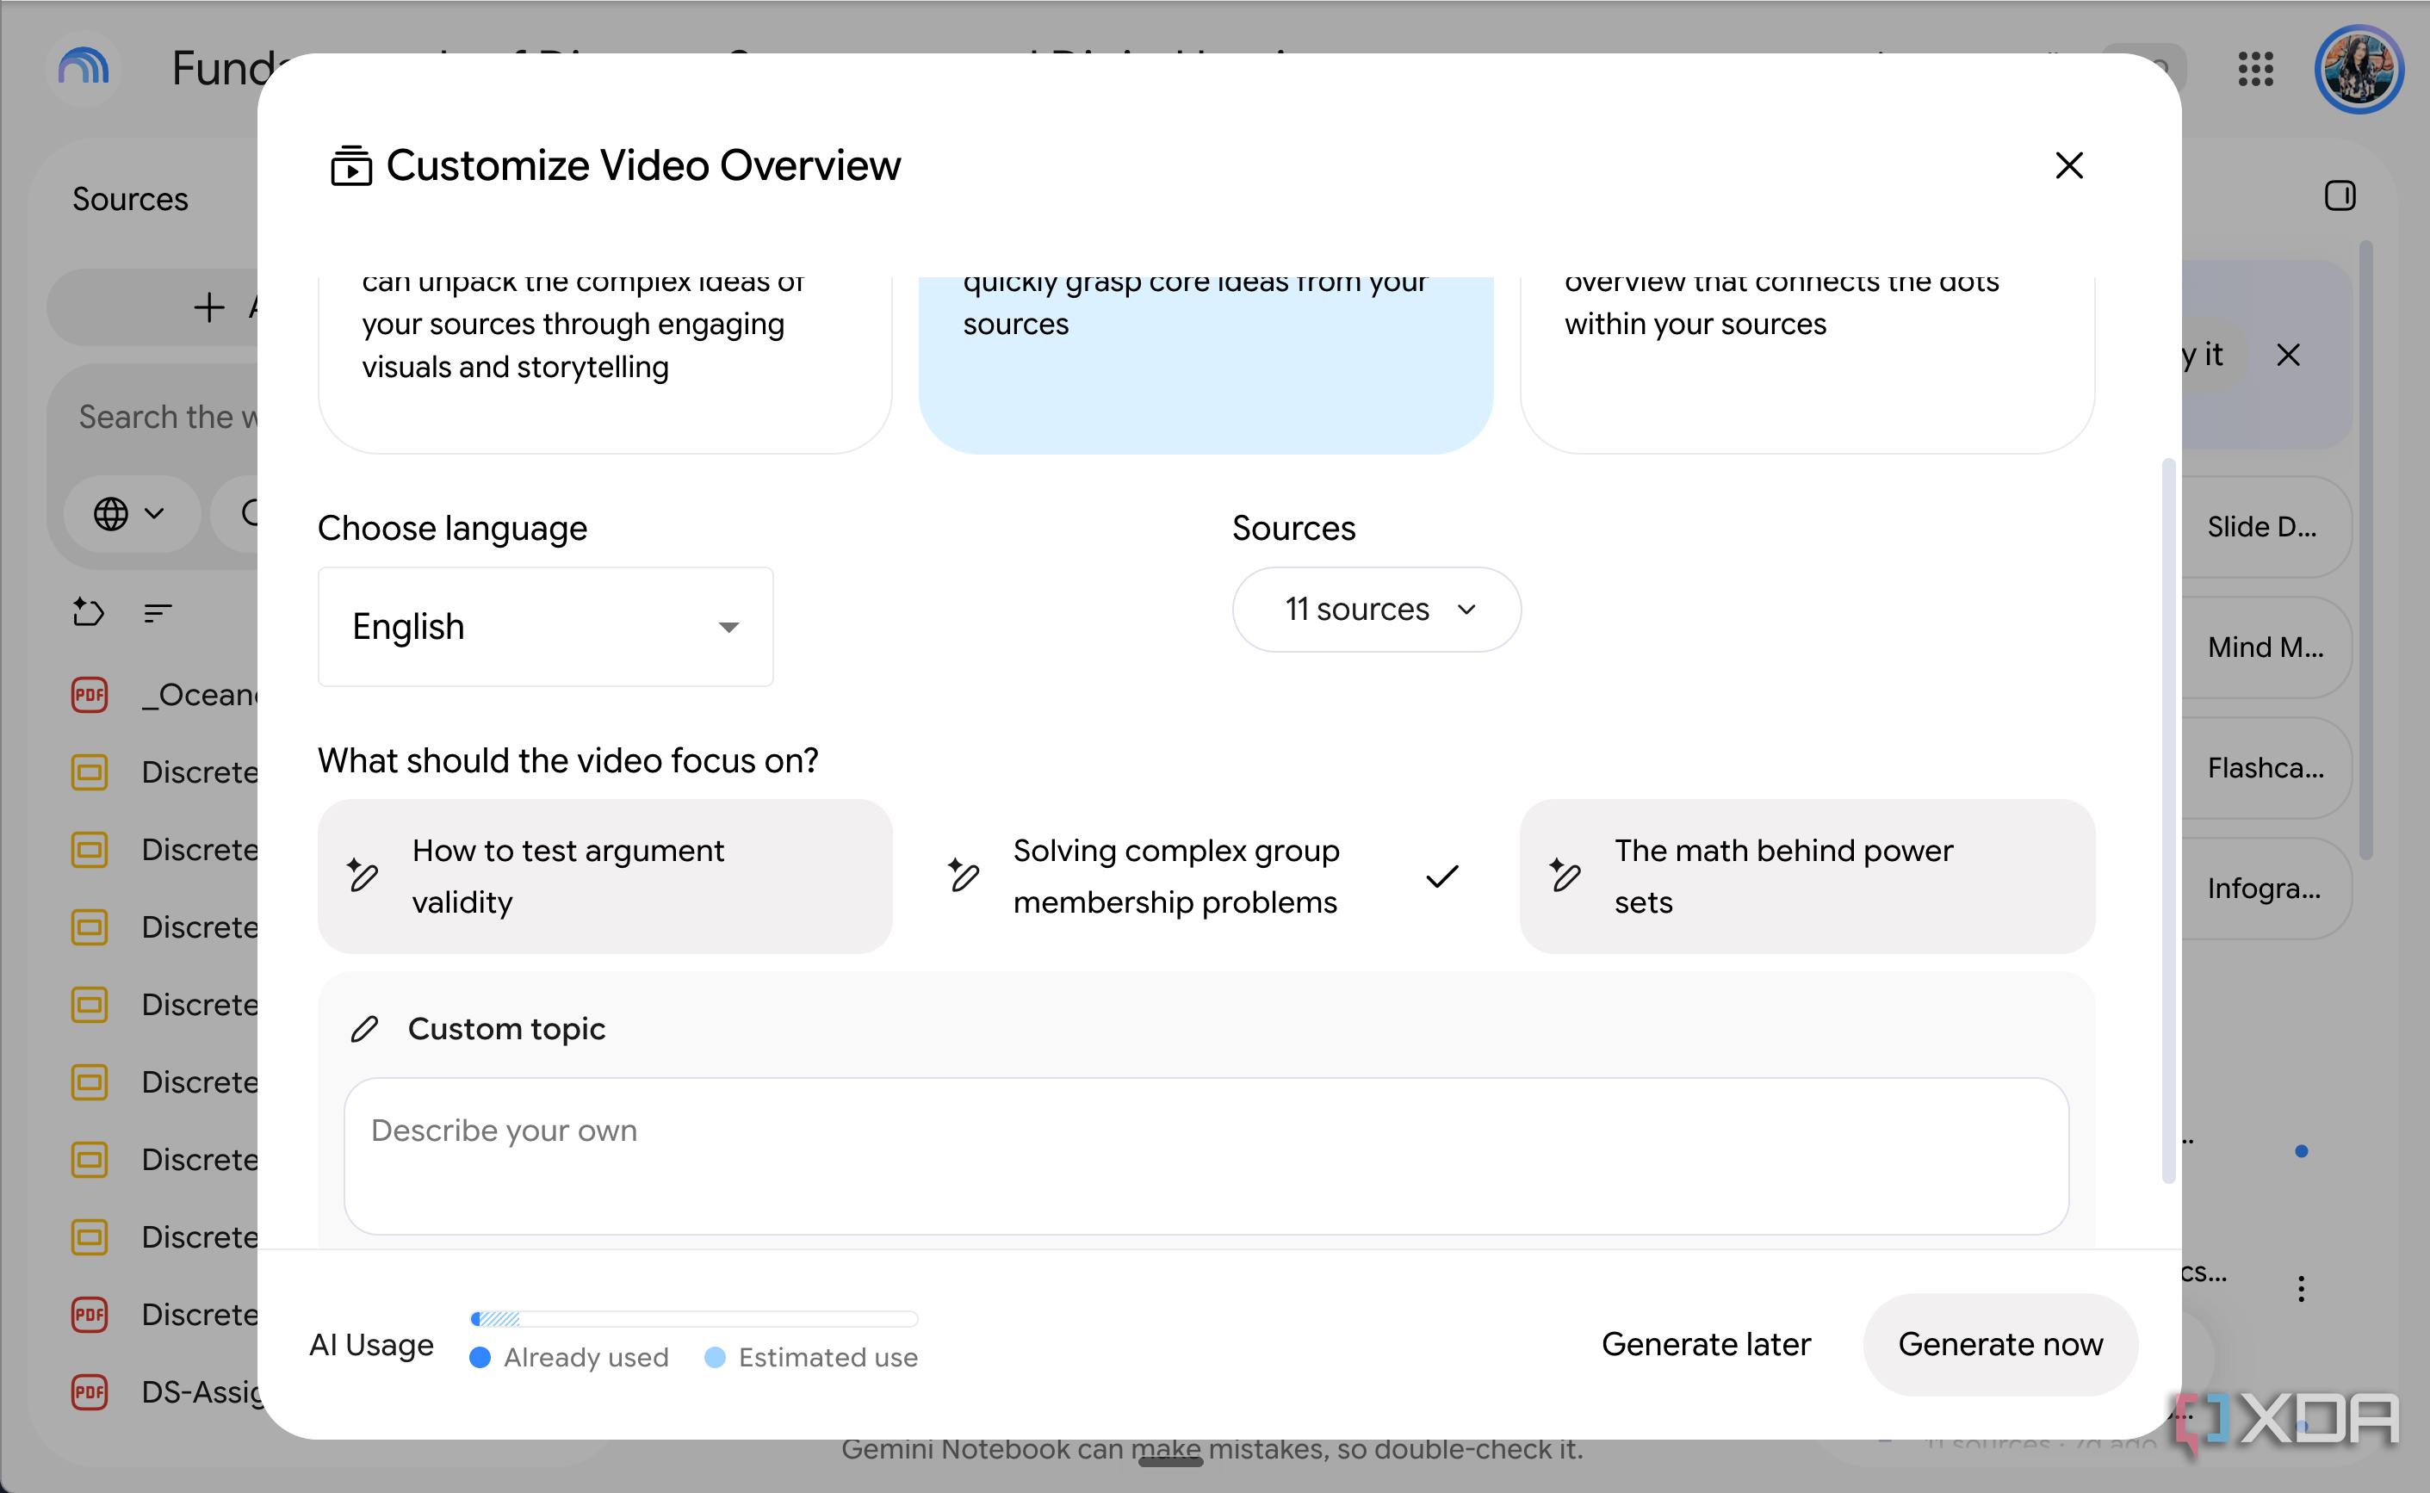The width and height of the screenshot is (2430, 1493).
Task: Click the Estimated use legend label
Action: (828, 1358)
